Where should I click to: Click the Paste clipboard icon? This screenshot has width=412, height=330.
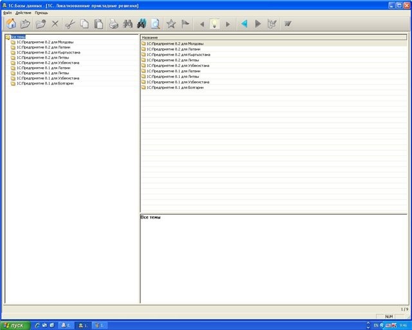[x=98, y=24]
